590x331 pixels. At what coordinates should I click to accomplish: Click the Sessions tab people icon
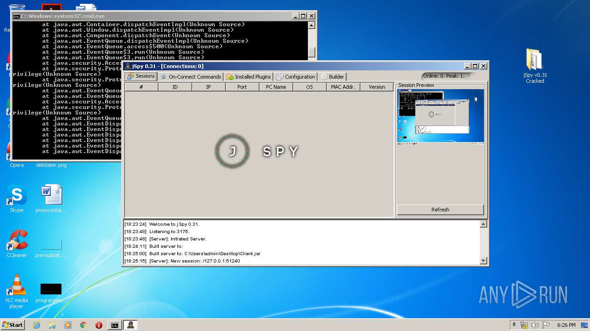pyautogui.click(x=130, y=76)
